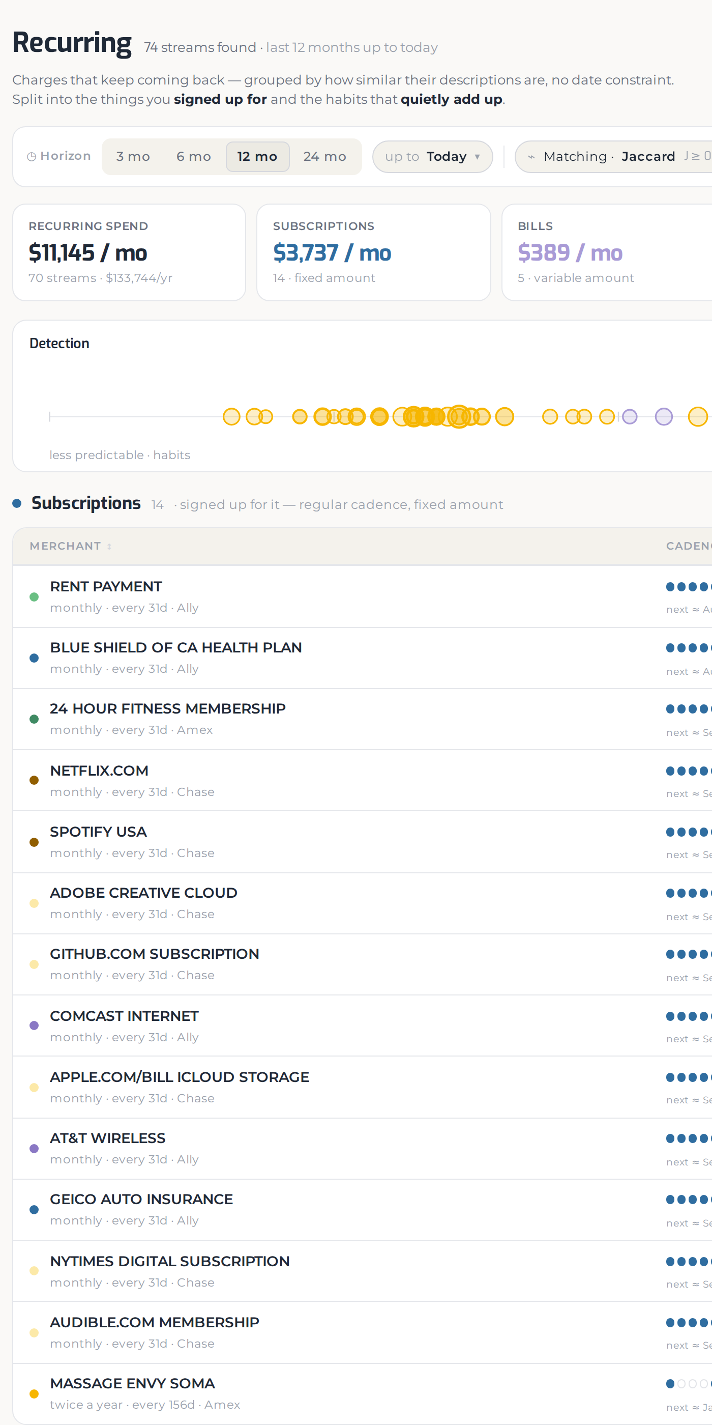Click the cadence dots in the RENT PAYMENT row
Viewport: 712px width, 1425px height.
pyautogui.click(x=689, y=587)
